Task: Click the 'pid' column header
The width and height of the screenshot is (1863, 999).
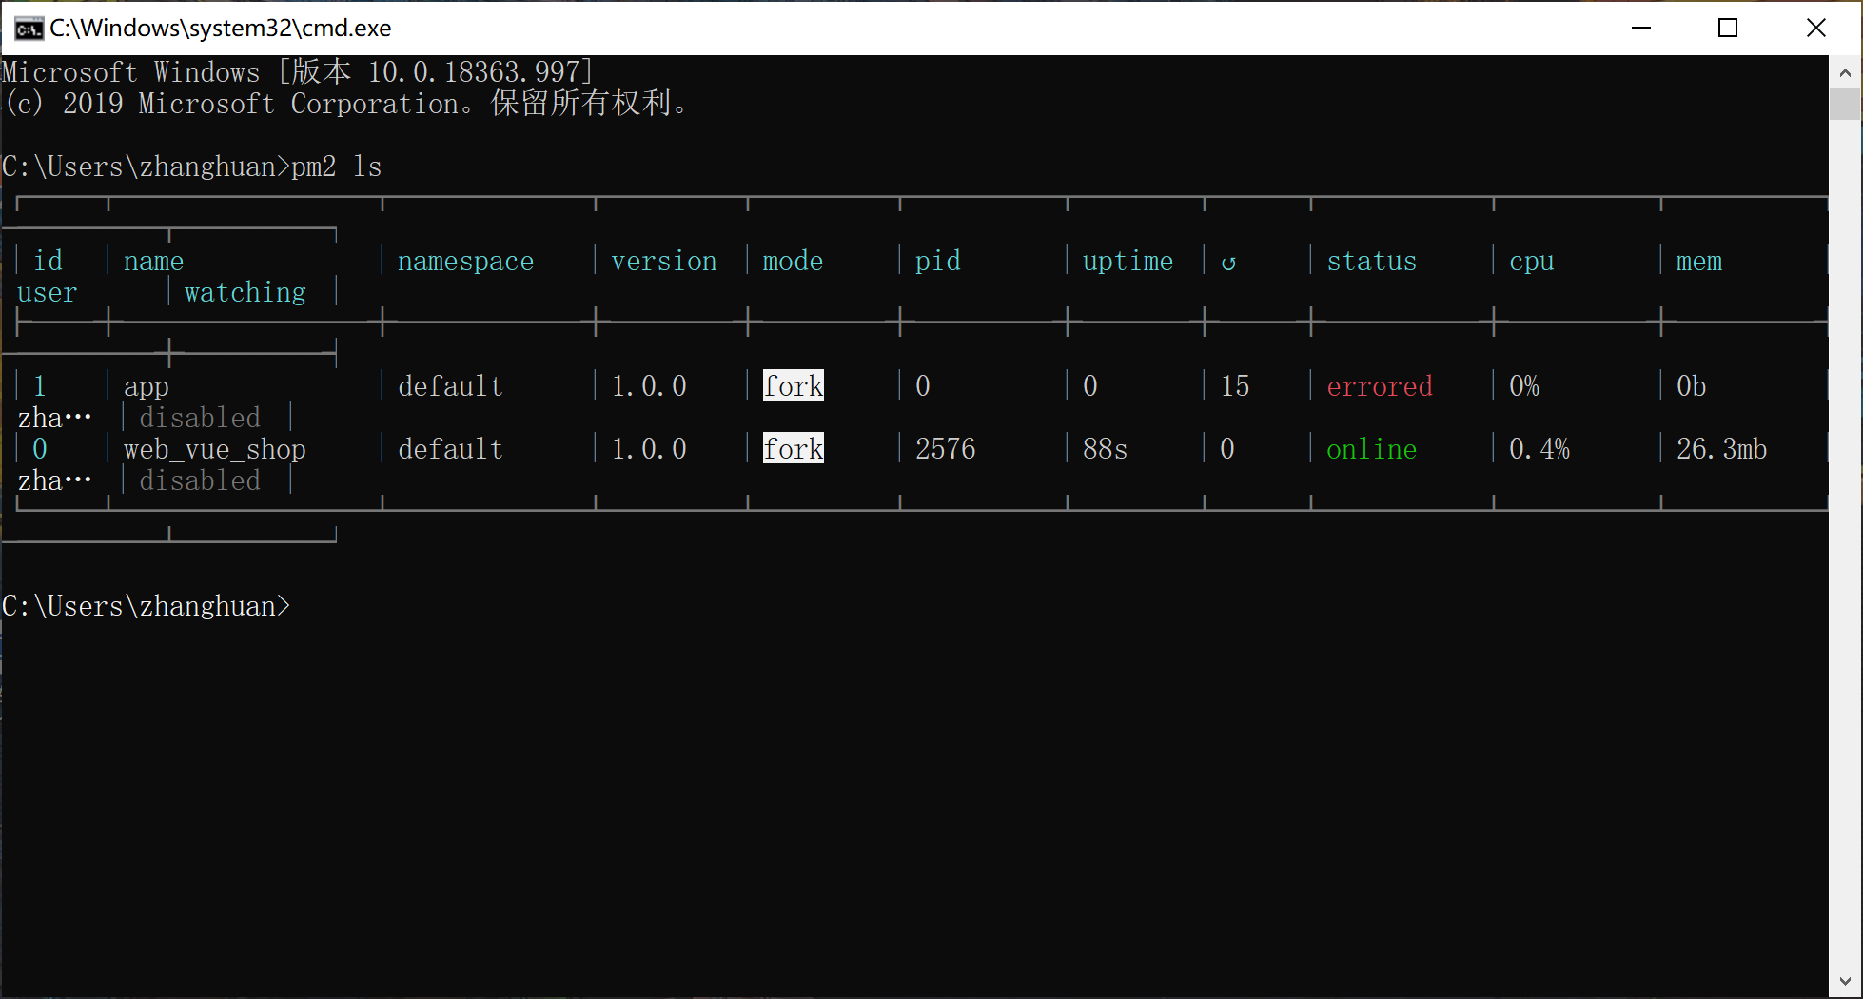Action: 938,262
